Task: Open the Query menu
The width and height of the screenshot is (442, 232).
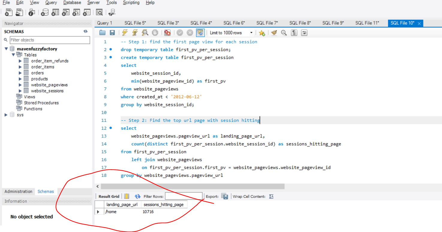Action: pos(51,2)
